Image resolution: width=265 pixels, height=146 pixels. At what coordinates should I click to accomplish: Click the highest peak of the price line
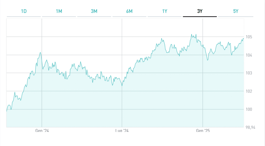point(192,34)
